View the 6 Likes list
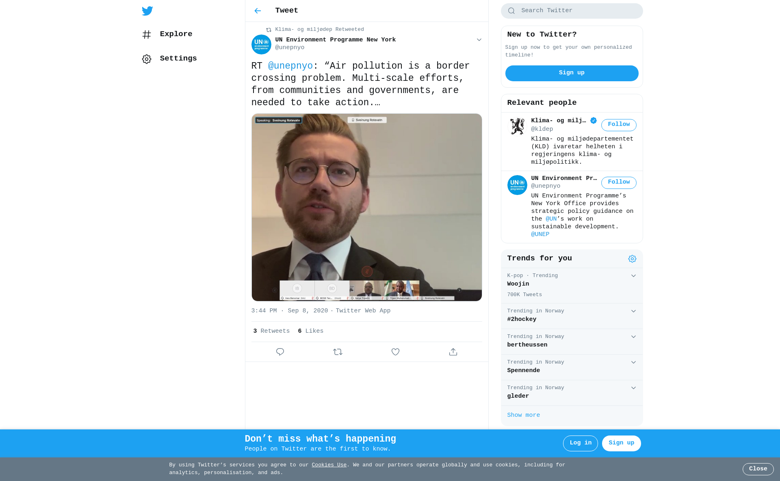 click(x=310, y=331)
